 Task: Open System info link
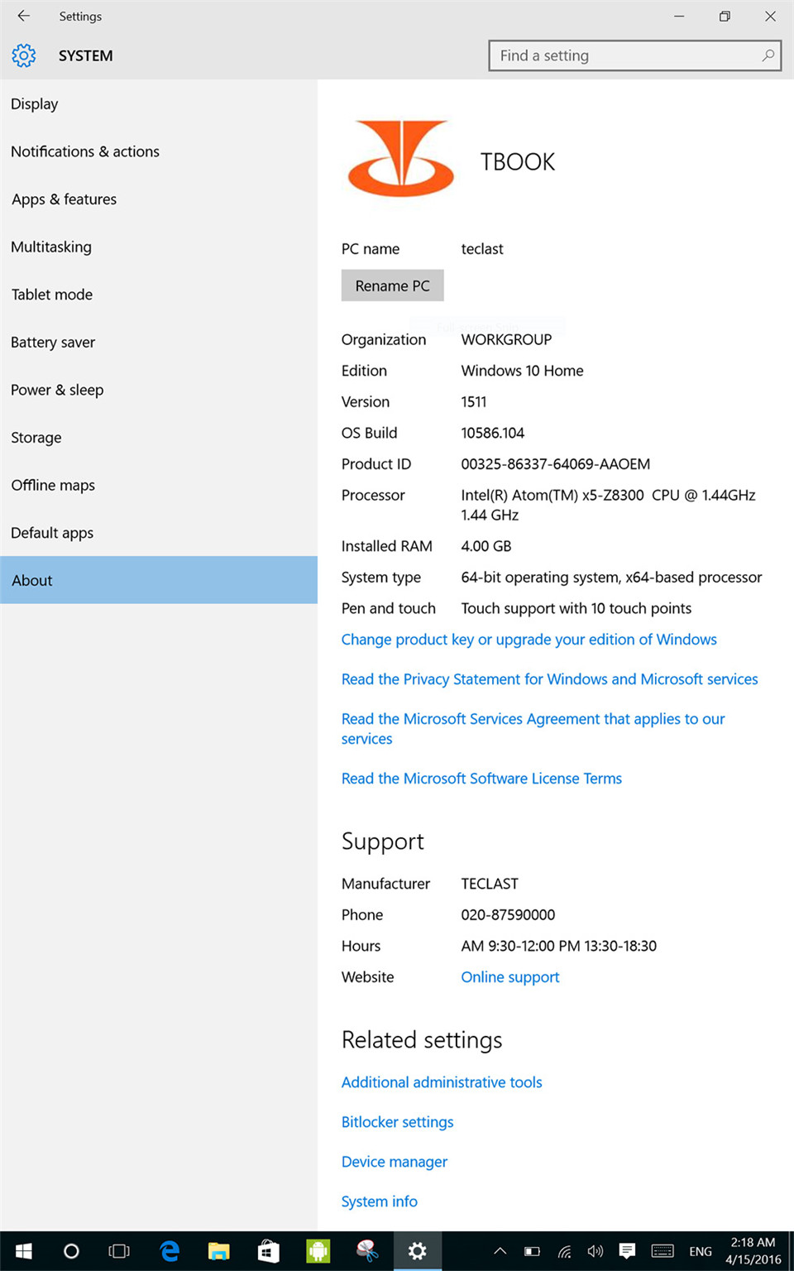coord(380,1201)
